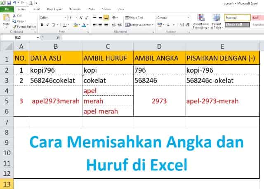Toggle italic formatting
The height and width of the screenshot is (189, 264).
[48, 25]
